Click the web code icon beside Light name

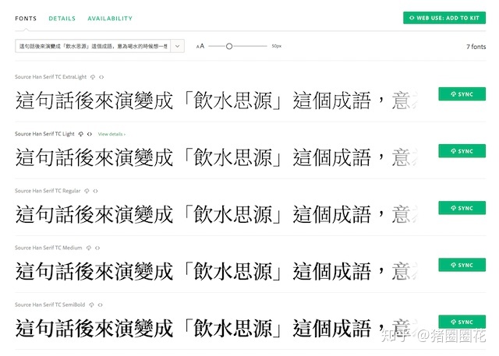90,134
